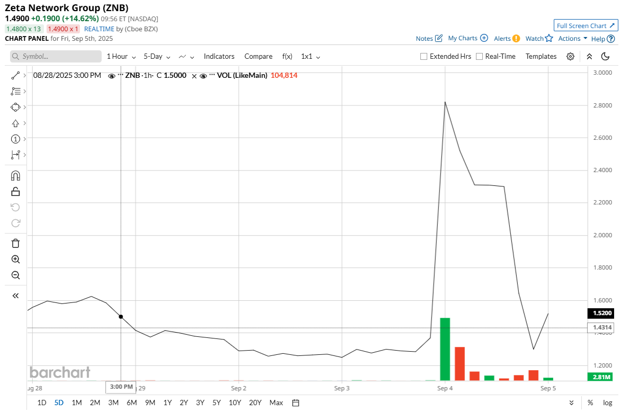
Task: Click the Notes edit icon
Action: [438, 38]
